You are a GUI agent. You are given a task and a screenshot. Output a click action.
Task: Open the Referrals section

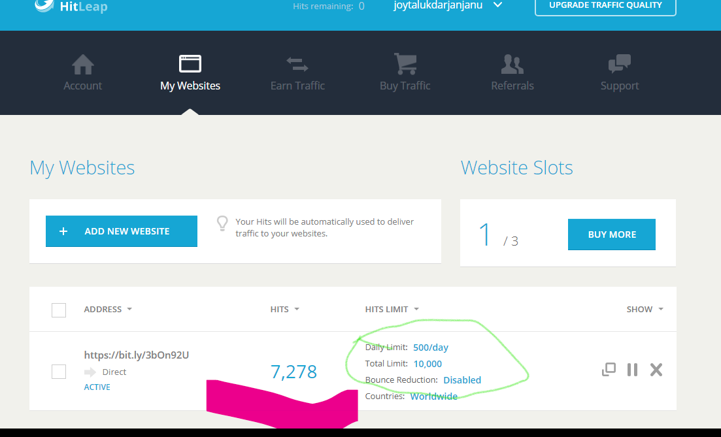pos(512,72)
